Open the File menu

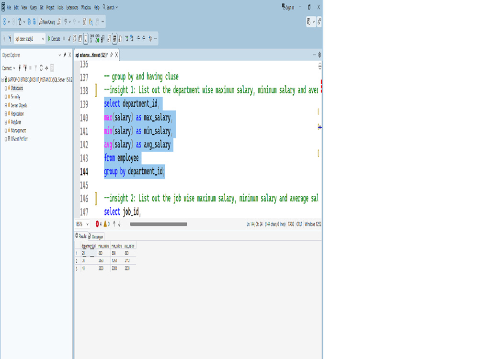pyautogui.click(x=9, y=7)
